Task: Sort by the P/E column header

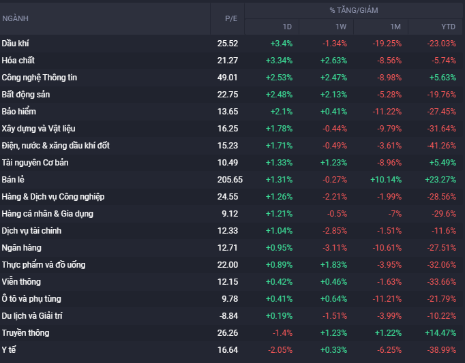Action: [231, 18]
